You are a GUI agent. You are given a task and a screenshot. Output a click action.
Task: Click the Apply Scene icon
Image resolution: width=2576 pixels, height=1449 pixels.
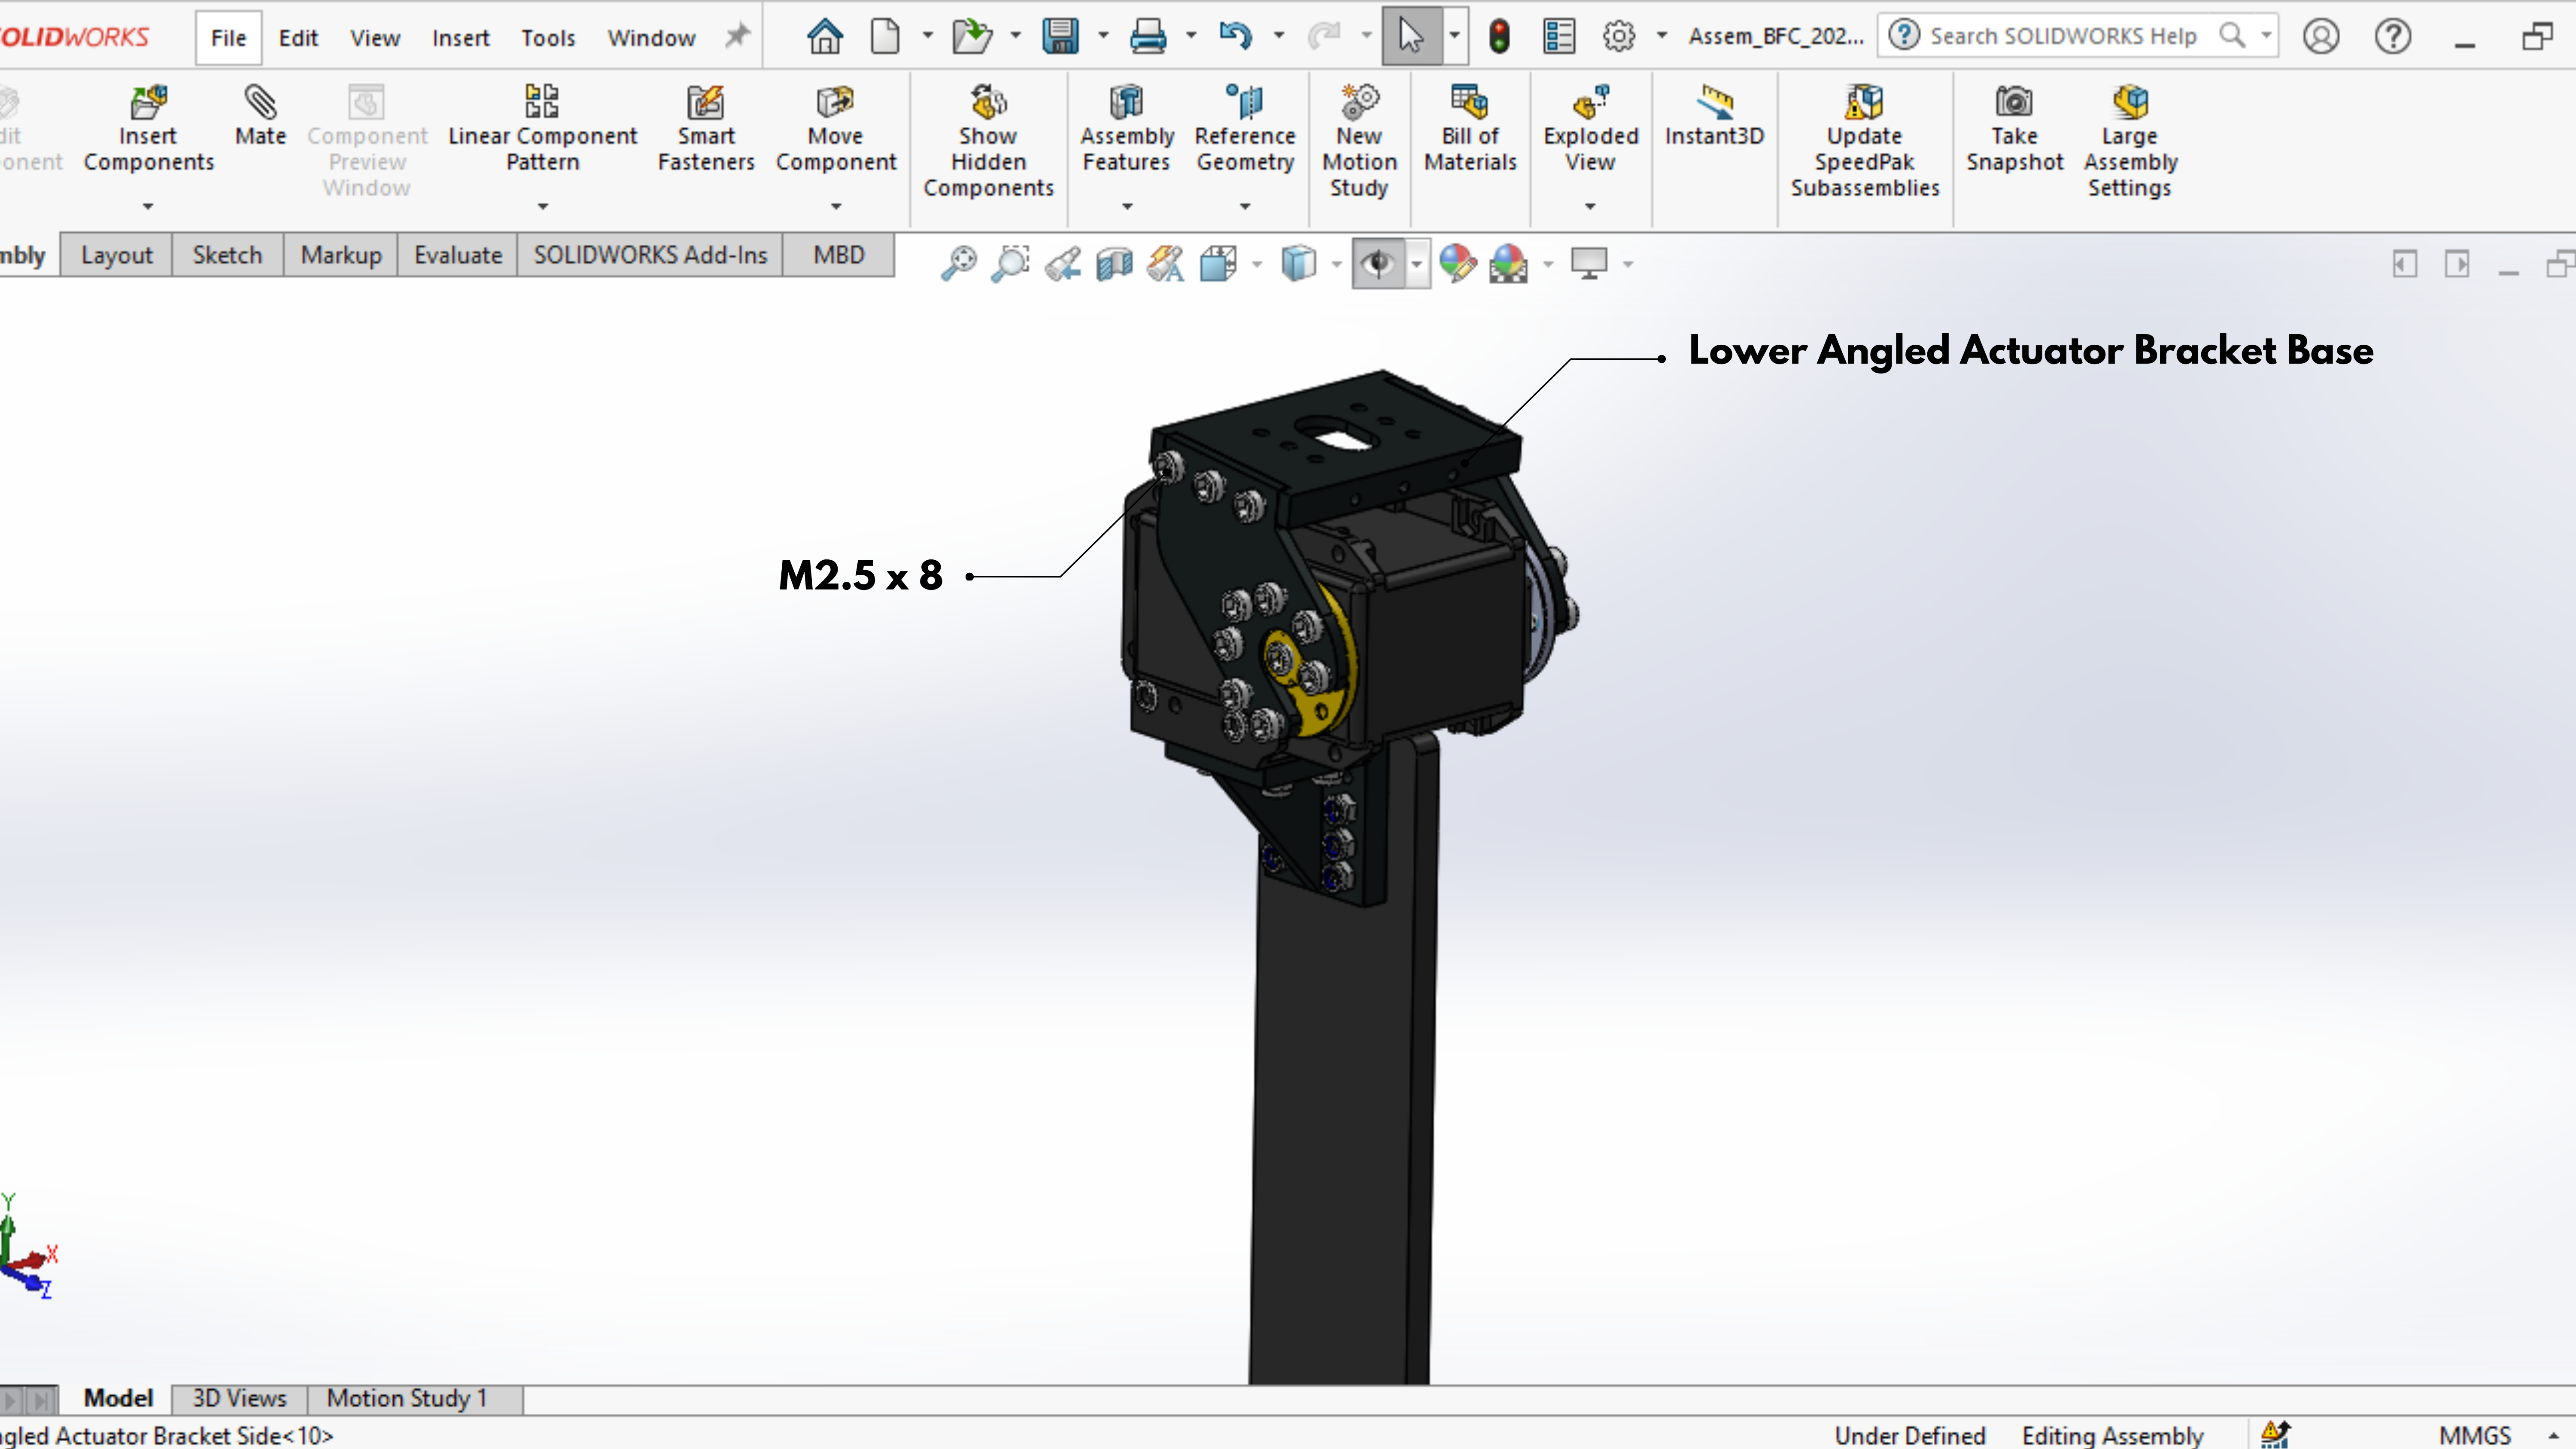[1508, 264]
